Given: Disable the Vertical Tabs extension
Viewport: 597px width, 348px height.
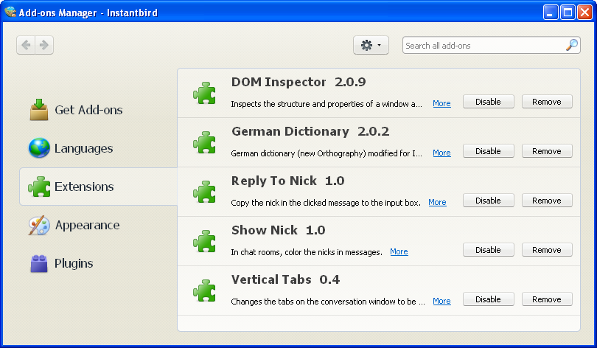Looking at the screenshot, I should point(488,299).
